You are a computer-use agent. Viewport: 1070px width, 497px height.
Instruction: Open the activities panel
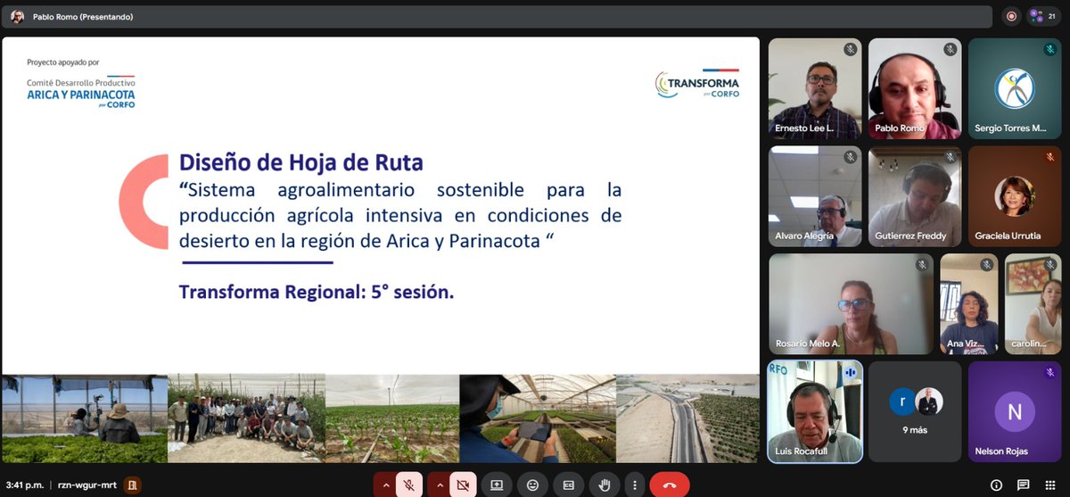tap(1049, 485)
